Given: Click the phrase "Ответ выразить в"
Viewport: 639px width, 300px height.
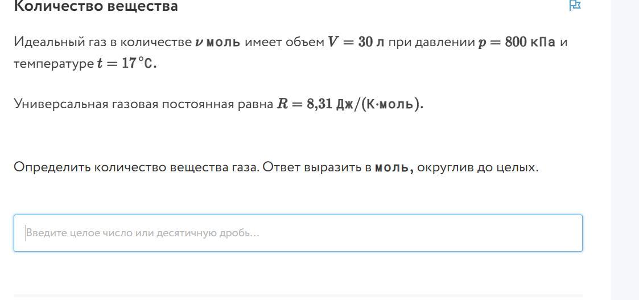Looking at the screenshot, I should click(x=317, y=167).
